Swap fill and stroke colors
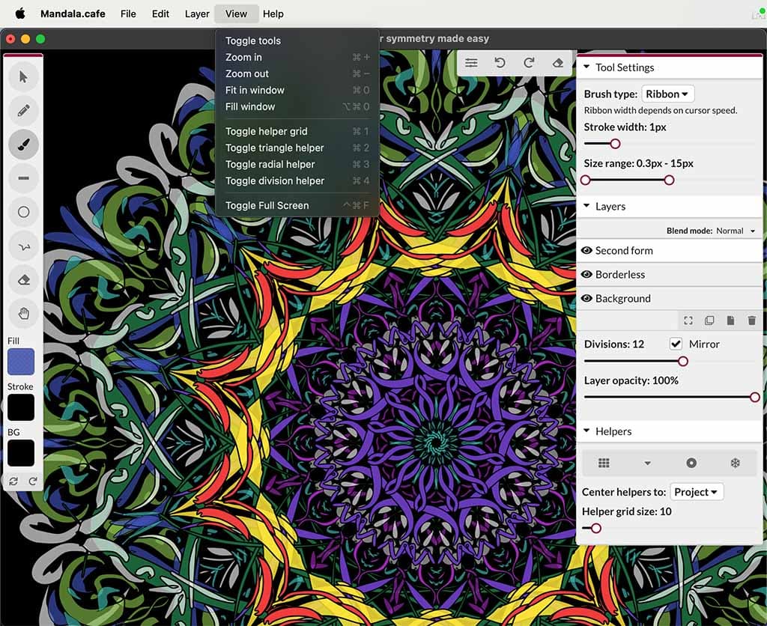Viewport: 767px width, 626px height. click(x=13, y=481)
